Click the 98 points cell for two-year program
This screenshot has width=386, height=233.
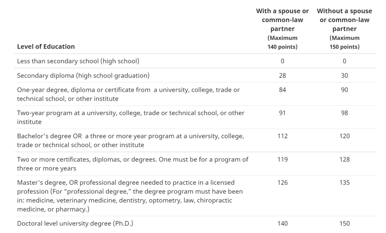click(344, 113)
